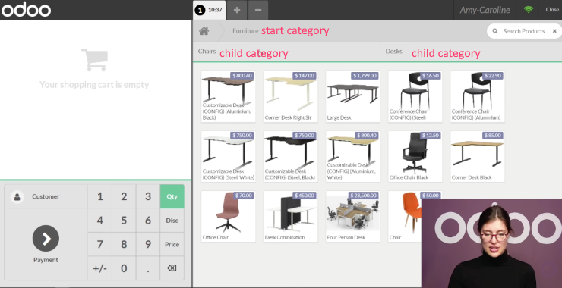Image resolution: width=562 pixels, height=288 pixels.
Task: Add a new order with plus
Action: pos(236,10)
